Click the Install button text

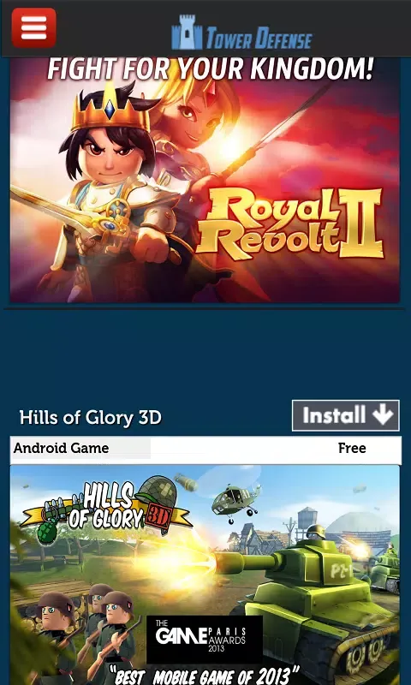(x=334, y=415)
